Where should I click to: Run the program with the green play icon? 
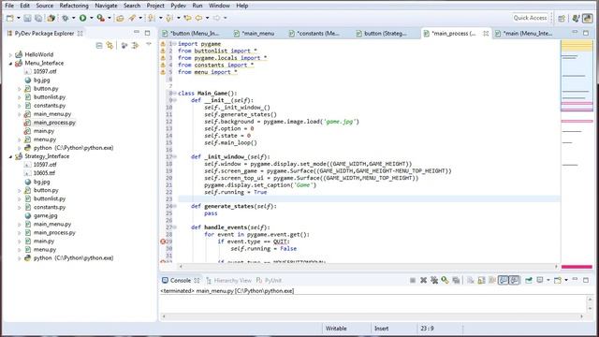point(82,18)
